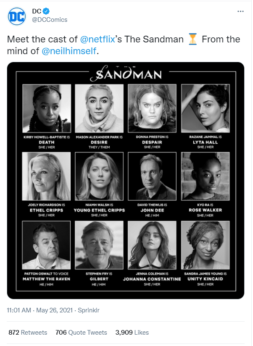Screen dimensions: 253x346
Task: Open the @netflix mention link
Action: pos(98,39)
